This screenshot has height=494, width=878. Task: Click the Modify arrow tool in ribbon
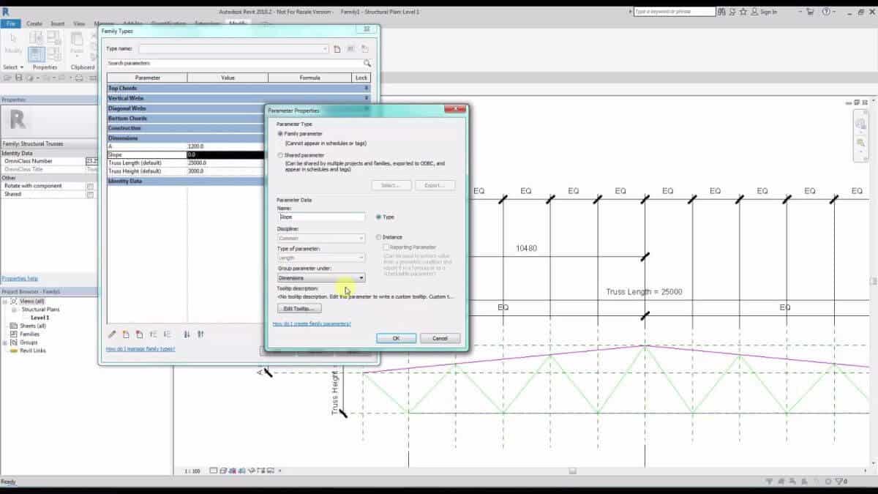tap(13, 44)
